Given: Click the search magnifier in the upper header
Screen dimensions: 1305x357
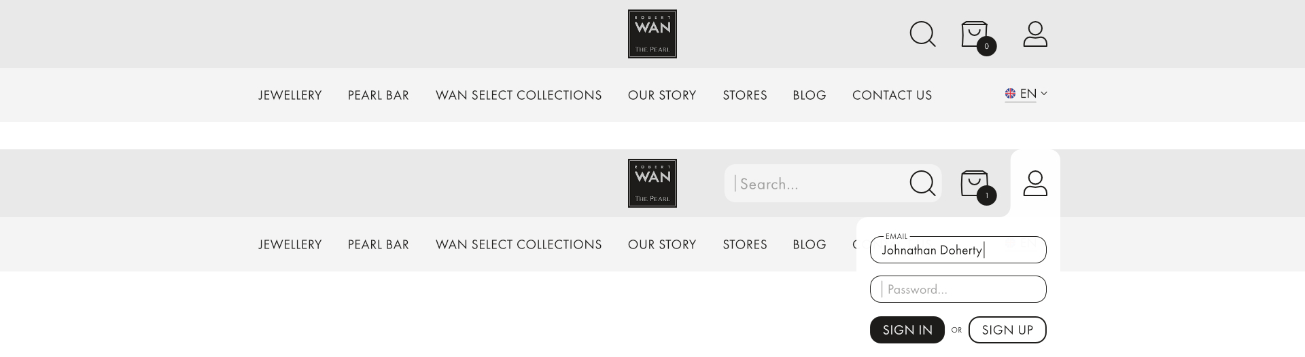Looking at the screenshot, I should (922, 34).
